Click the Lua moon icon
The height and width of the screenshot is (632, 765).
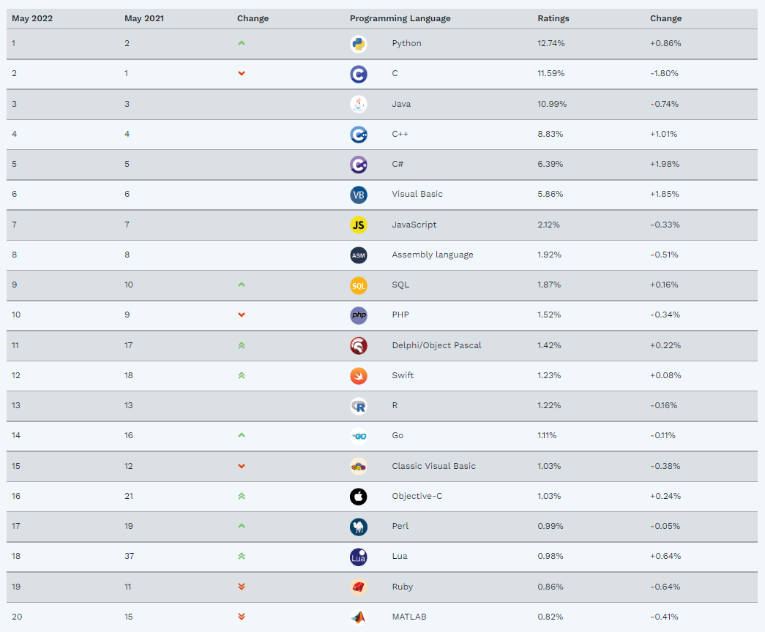[x=359, y=557]
